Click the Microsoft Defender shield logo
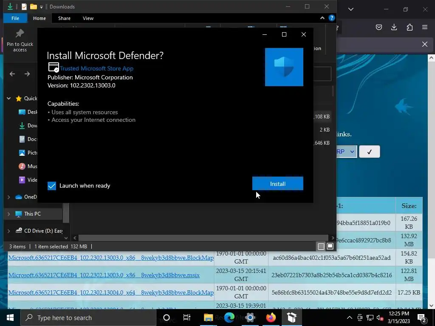Screen dimensions: 435x326 284,67
